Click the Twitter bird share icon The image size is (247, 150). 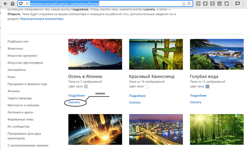tap(227, 3)
